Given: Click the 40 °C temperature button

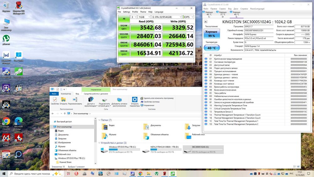Looking at the screenshot, I should pos(211,48).
